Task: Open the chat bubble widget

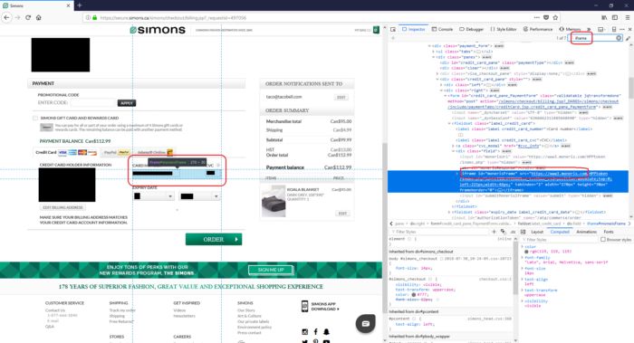Action: 366,323
